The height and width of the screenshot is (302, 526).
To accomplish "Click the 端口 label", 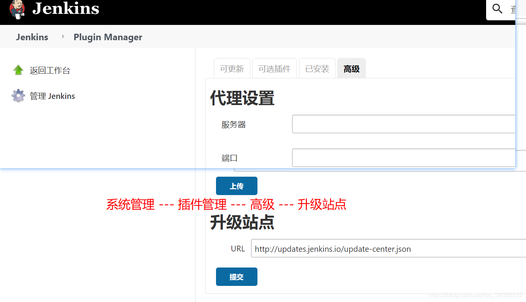I will [x=229, y=158].
